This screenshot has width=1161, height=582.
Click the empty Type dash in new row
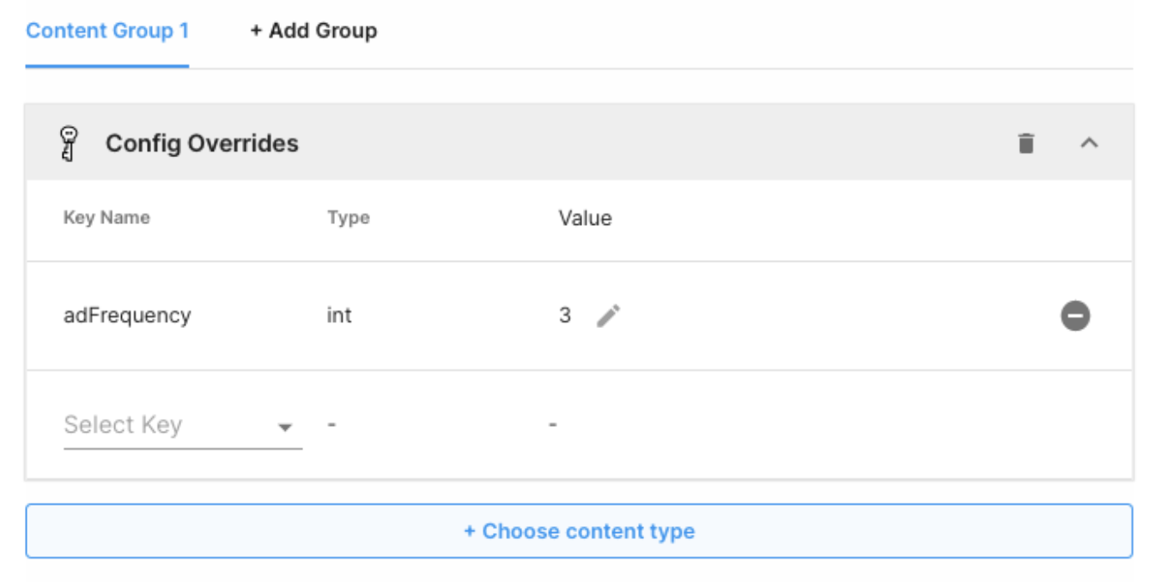click(331, 425)
